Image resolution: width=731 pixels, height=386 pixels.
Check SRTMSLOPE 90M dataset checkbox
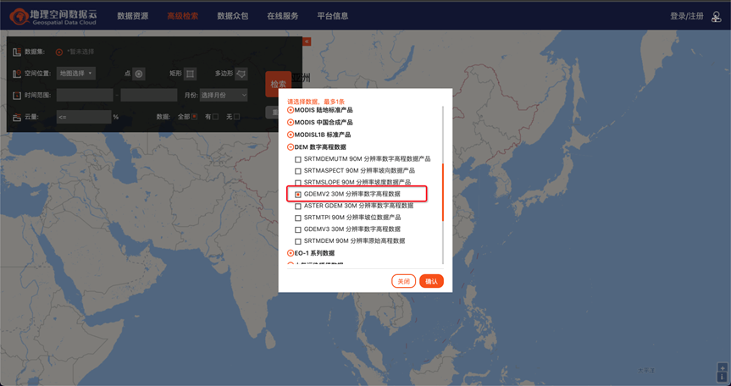(x=298, y=183)
